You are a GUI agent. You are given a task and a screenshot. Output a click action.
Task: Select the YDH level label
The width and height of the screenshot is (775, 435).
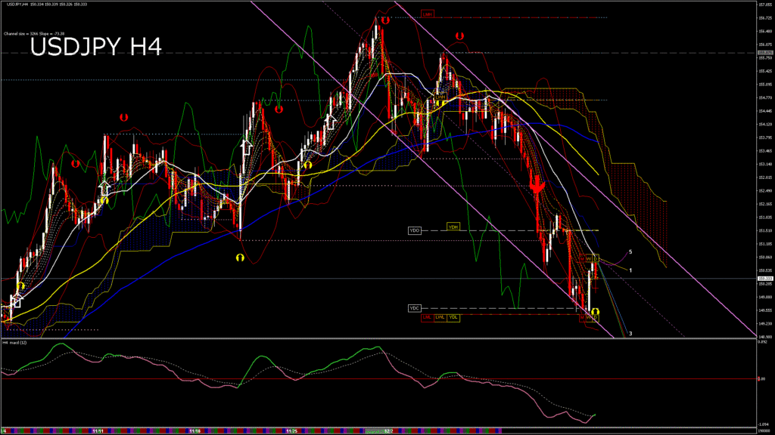point(453,227)
